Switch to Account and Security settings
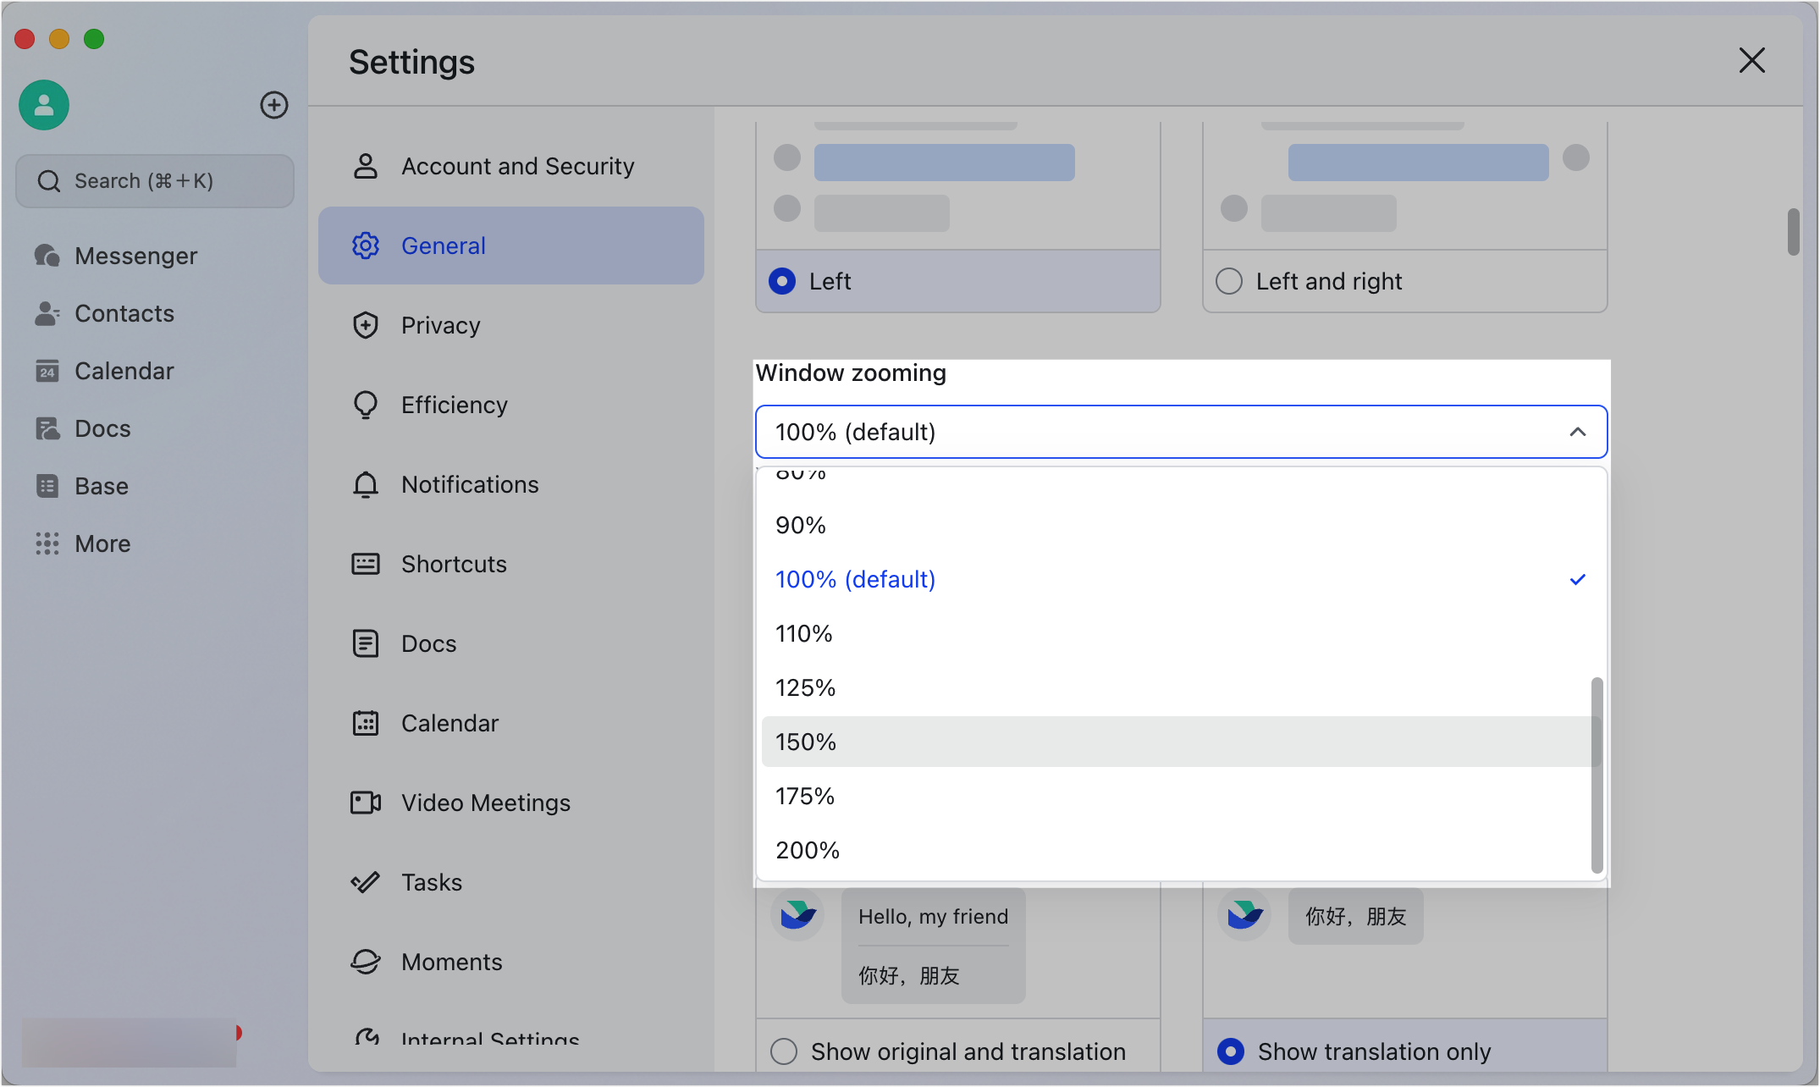The height and width of the screenshot is (1087, 1820). tap(517, 166)
